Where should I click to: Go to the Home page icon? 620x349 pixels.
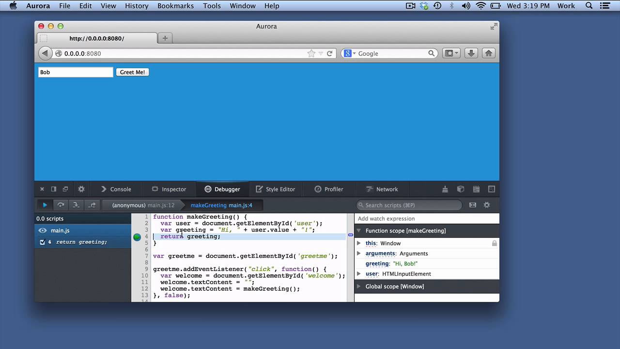tap(488, 53)
